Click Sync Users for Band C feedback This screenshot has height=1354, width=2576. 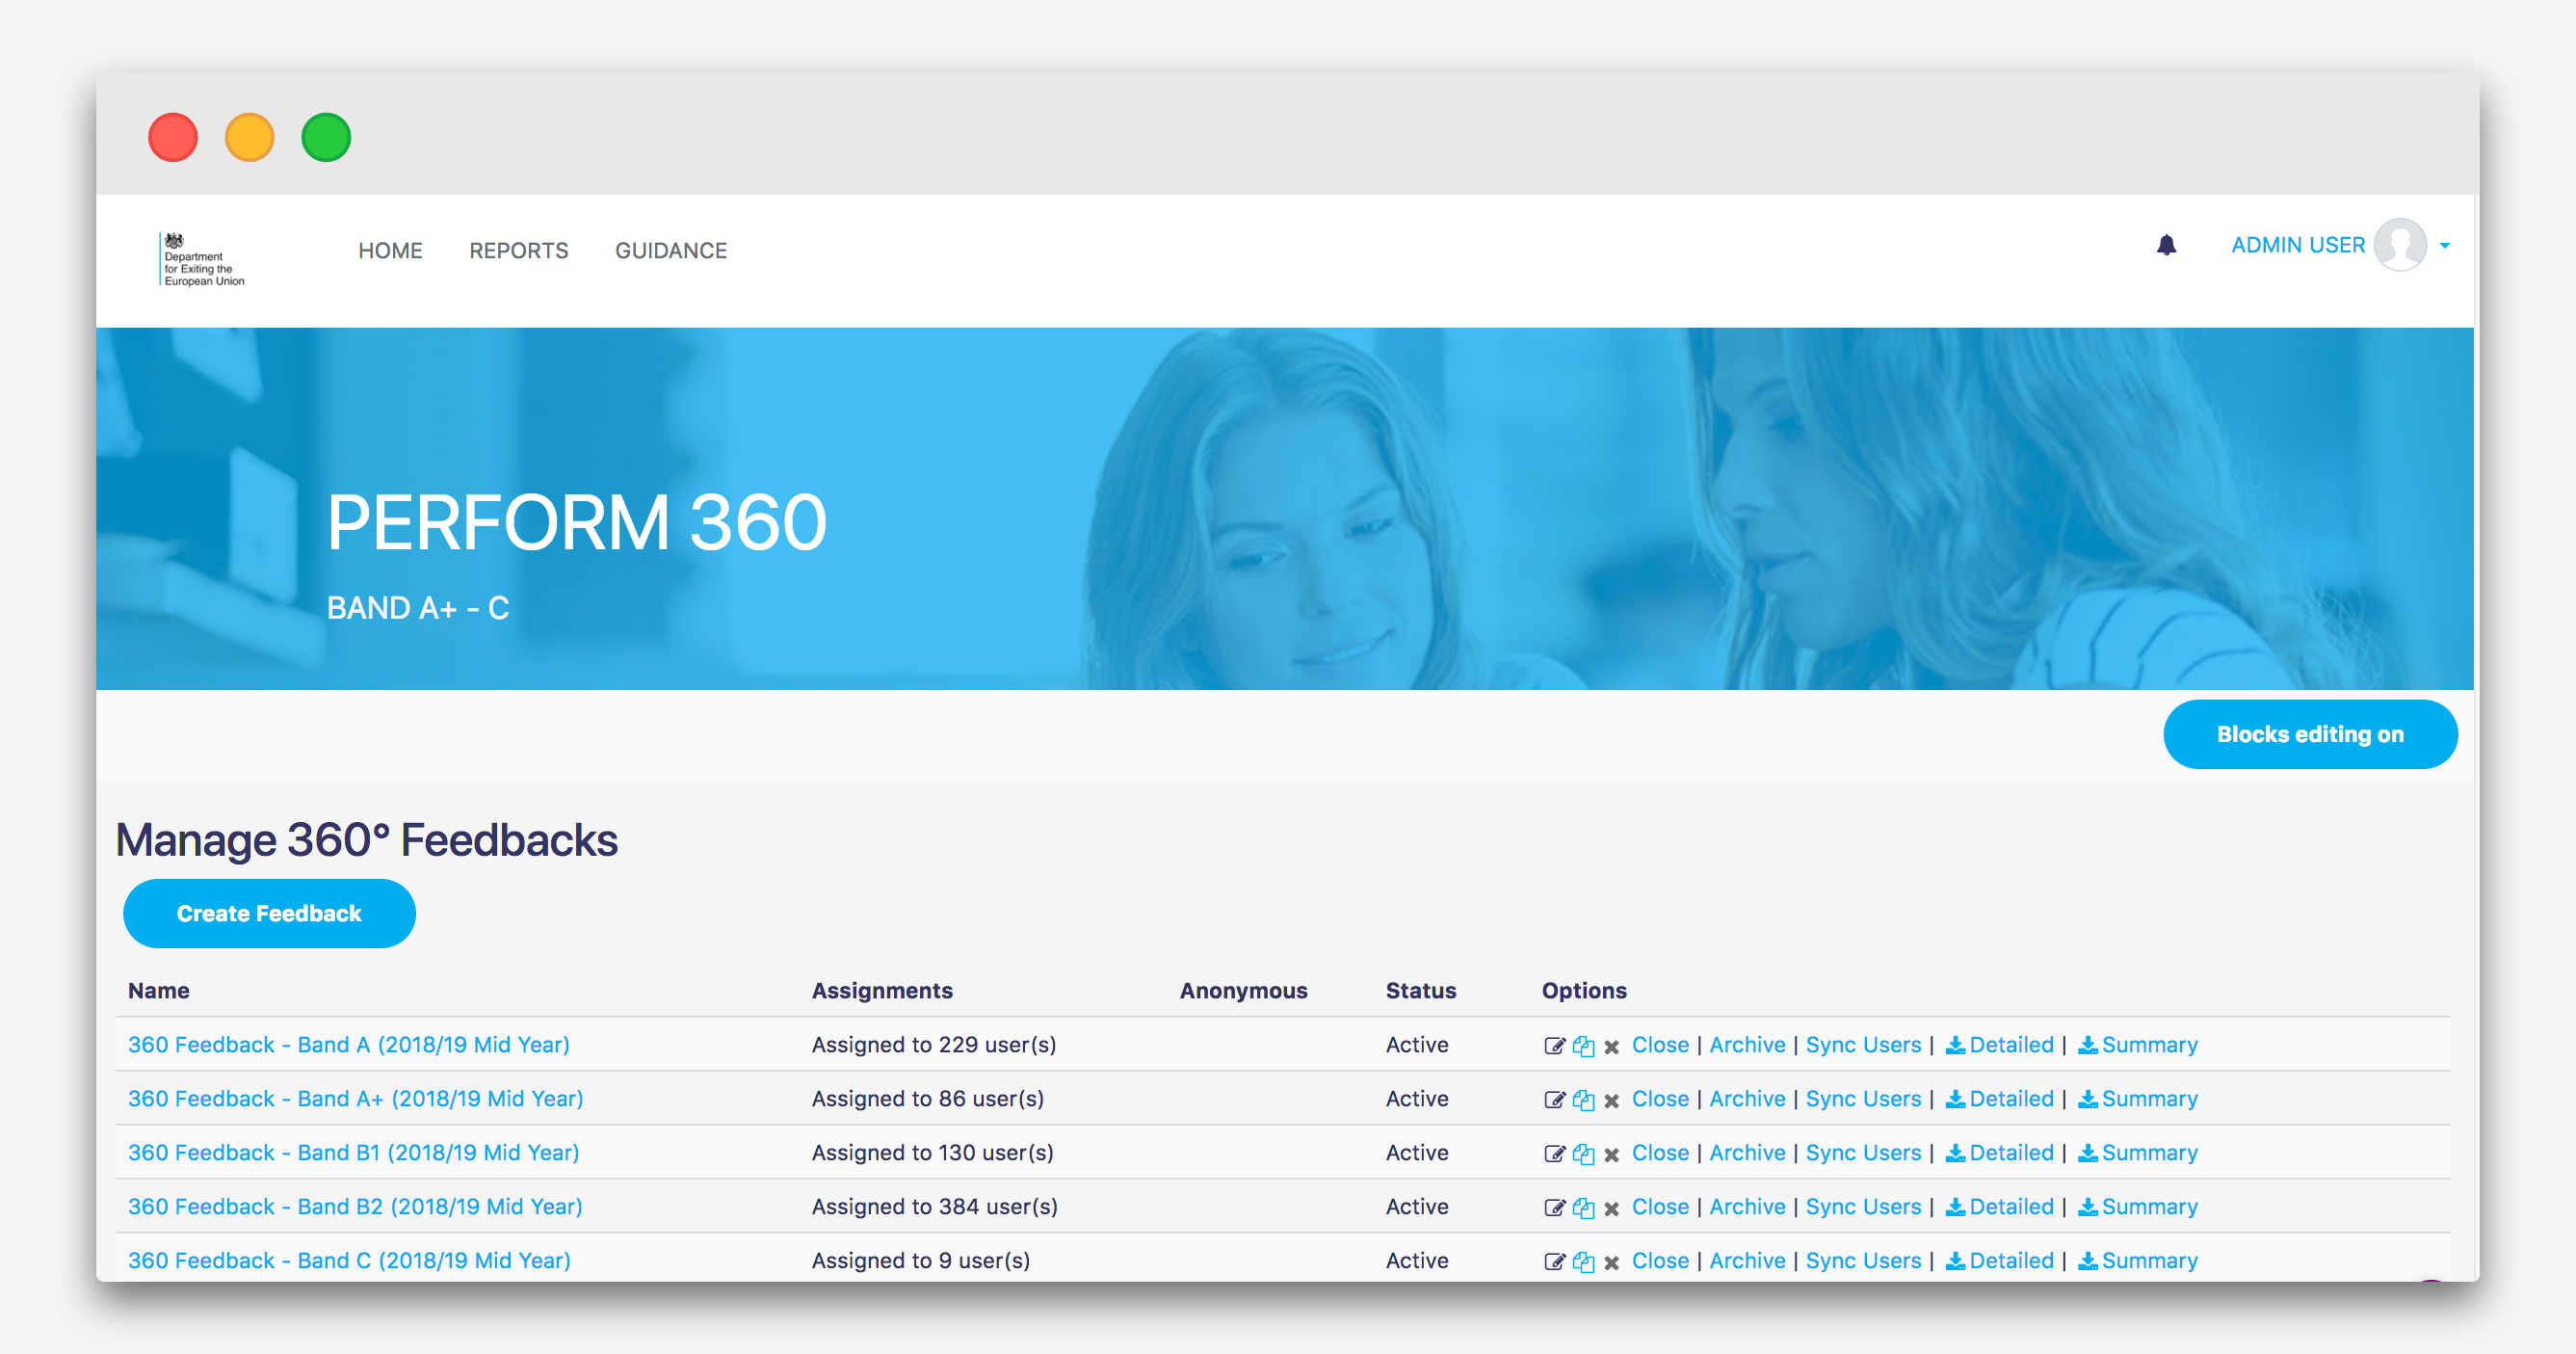1863,1261
